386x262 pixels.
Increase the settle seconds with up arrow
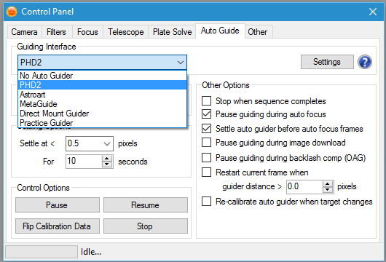coord(107,158)
